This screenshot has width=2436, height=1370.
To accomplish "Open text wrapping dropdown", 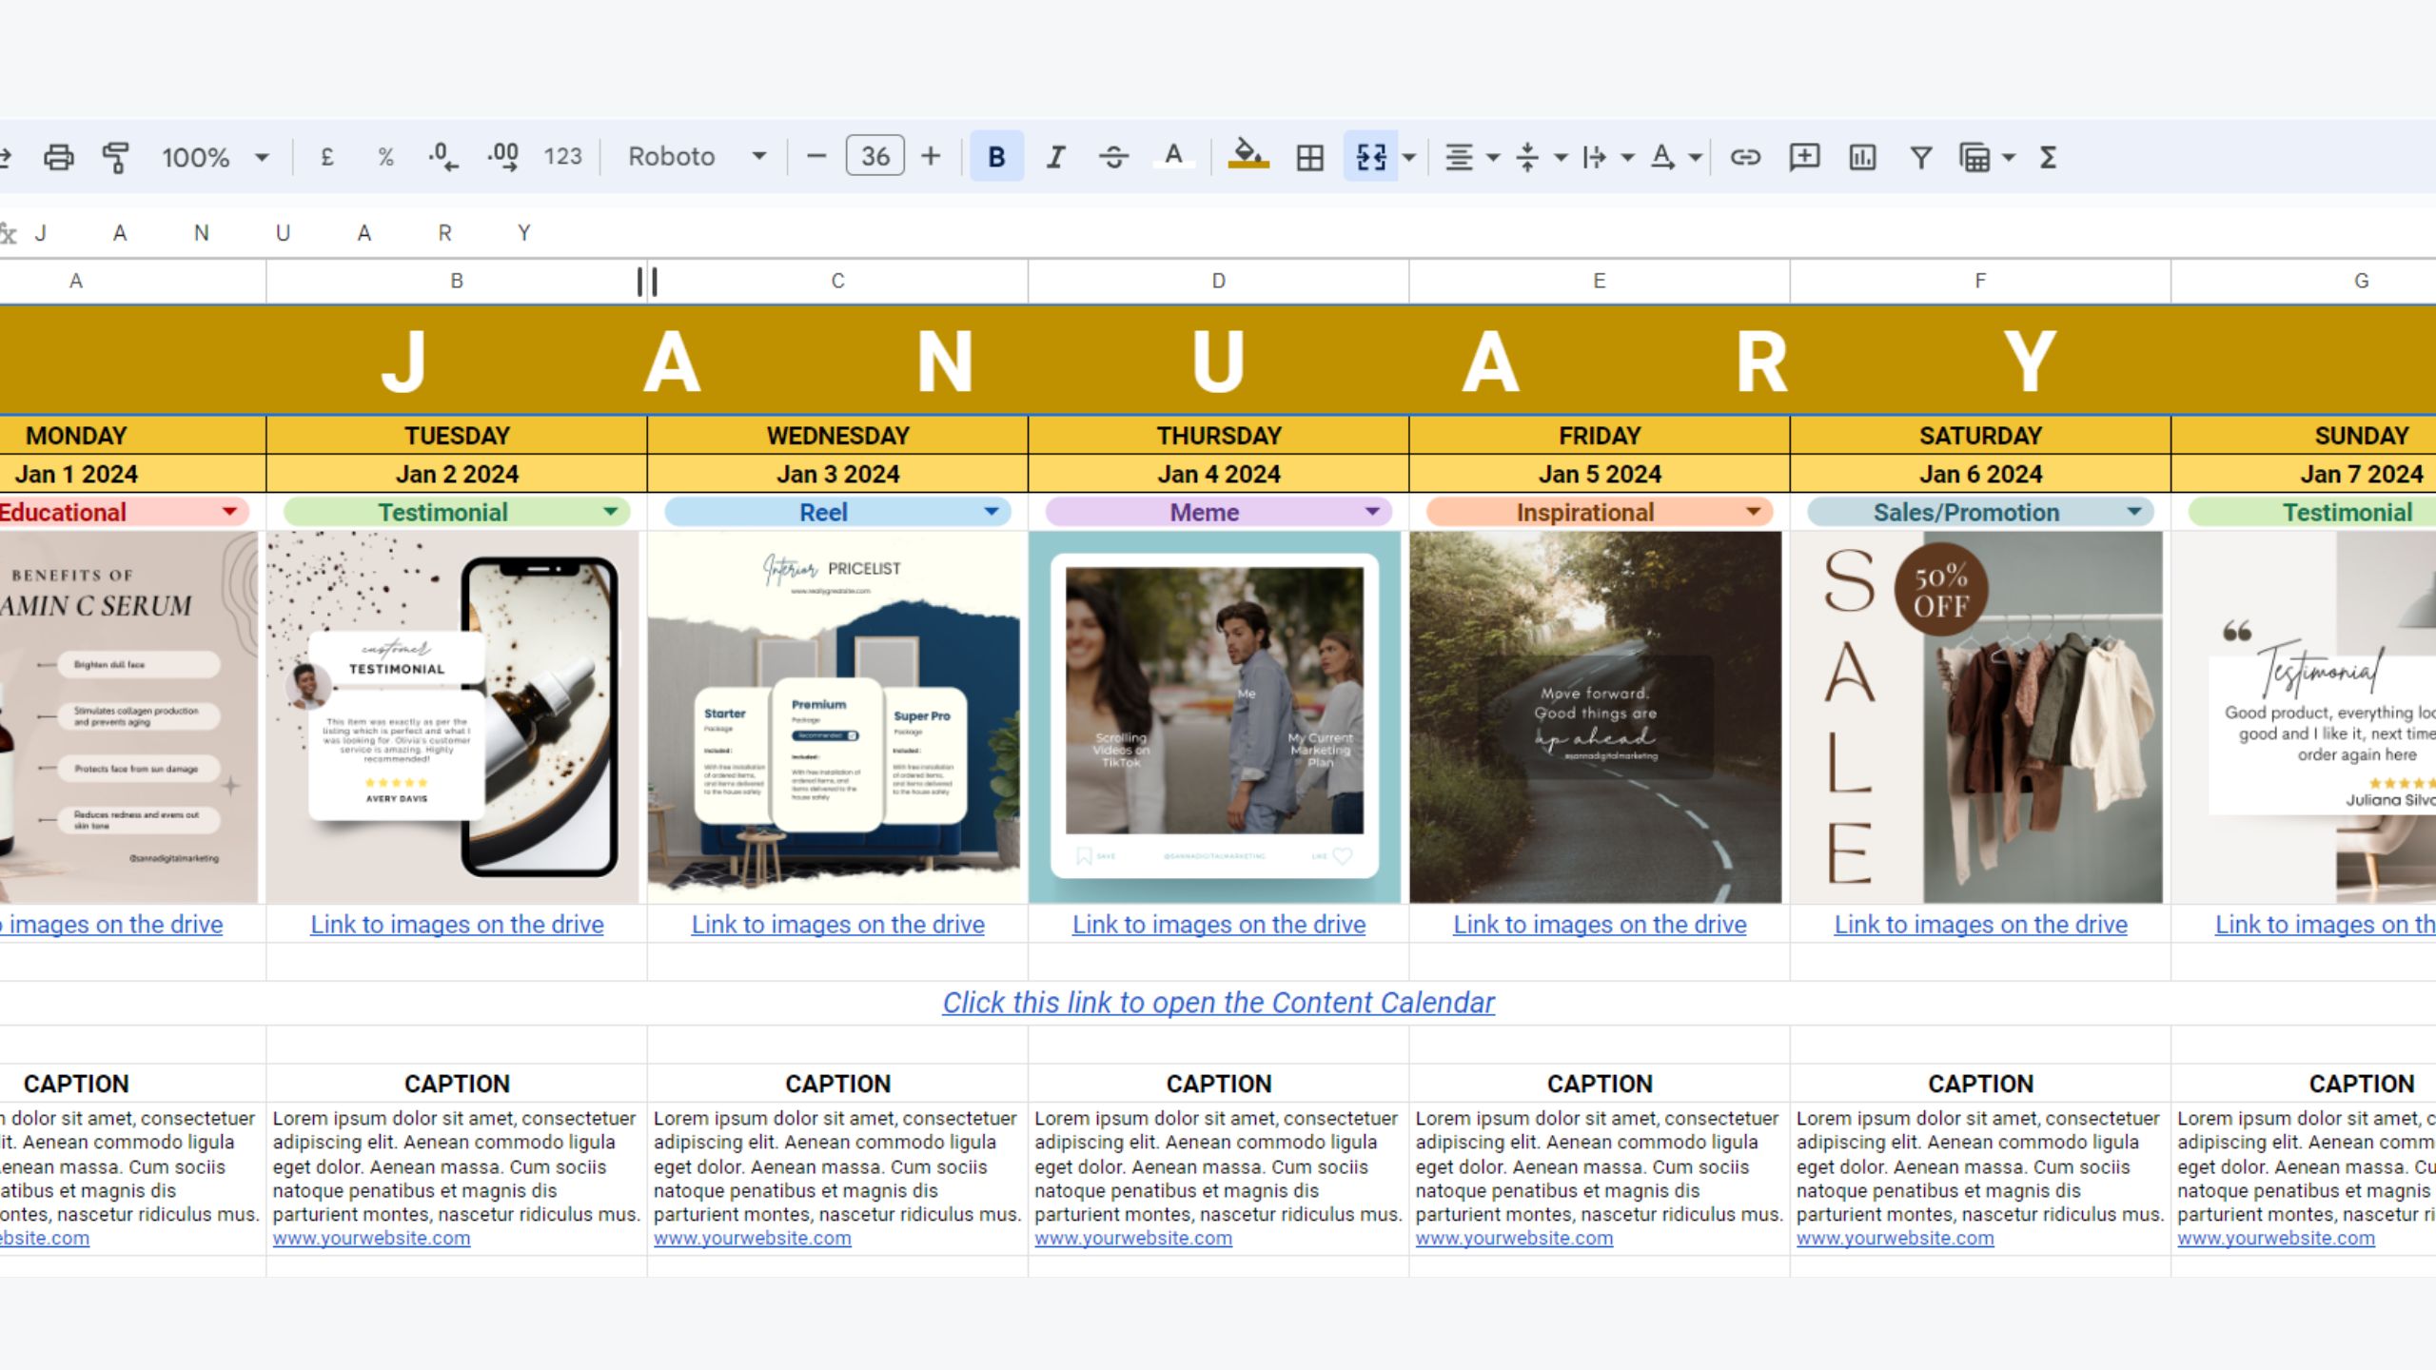I will pyautogui.click(x=1608, y=157).
